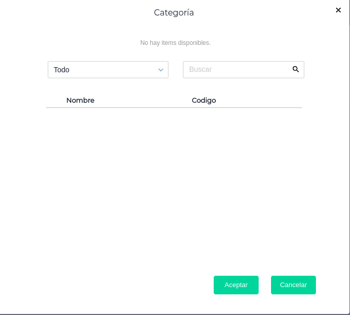Image resolution: width=350 pixels, height=315 pixels.
Task: Confirm the category selection with Aceptar
Action: coord(236,285)
